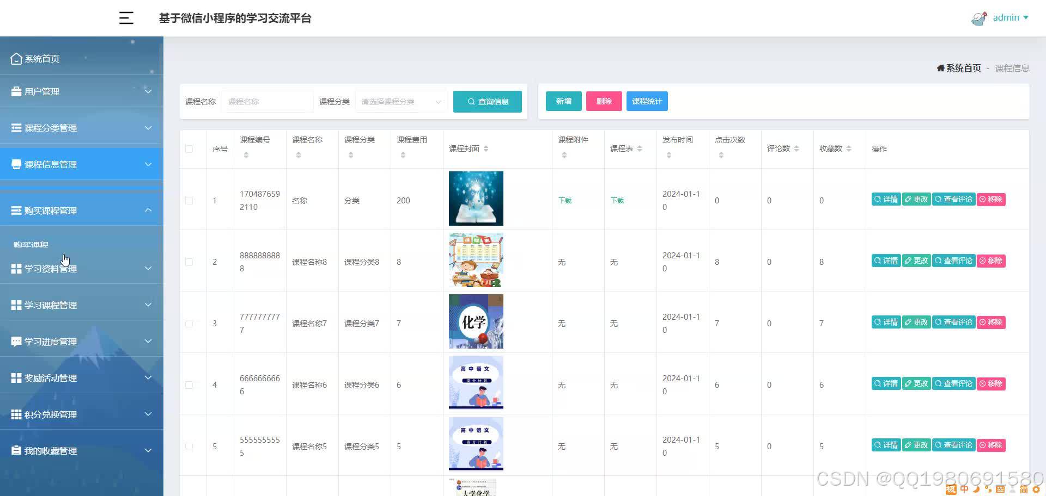Check the row 5 checkbox

tap(189, 447)
